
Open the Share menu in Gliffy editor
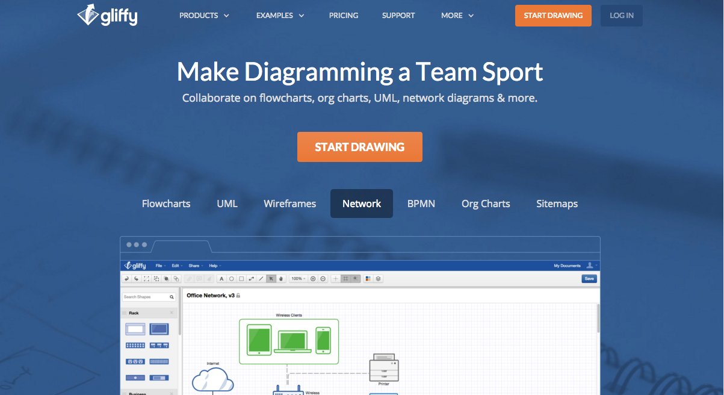pyautogui.click(x=196, y=266)
